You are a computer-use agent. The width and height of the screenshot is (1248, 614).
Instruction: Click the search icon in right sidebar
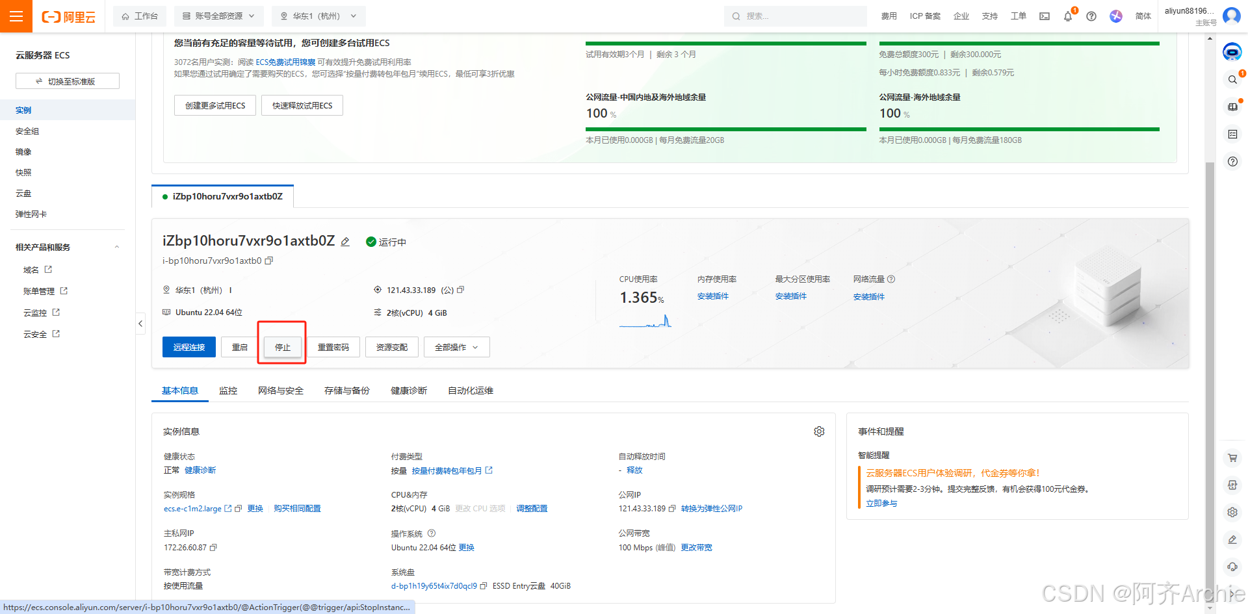click(1232, 79)
